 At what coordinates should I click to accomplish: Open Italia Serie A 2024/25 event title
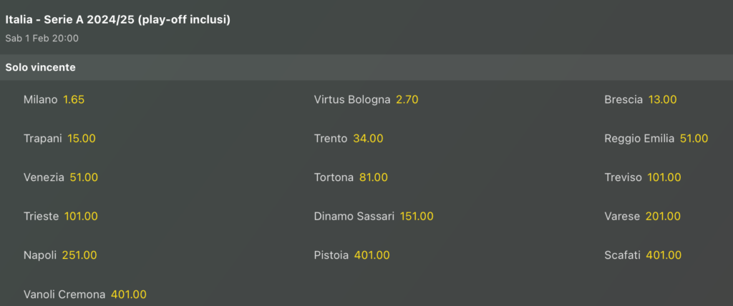pos(117,20)
